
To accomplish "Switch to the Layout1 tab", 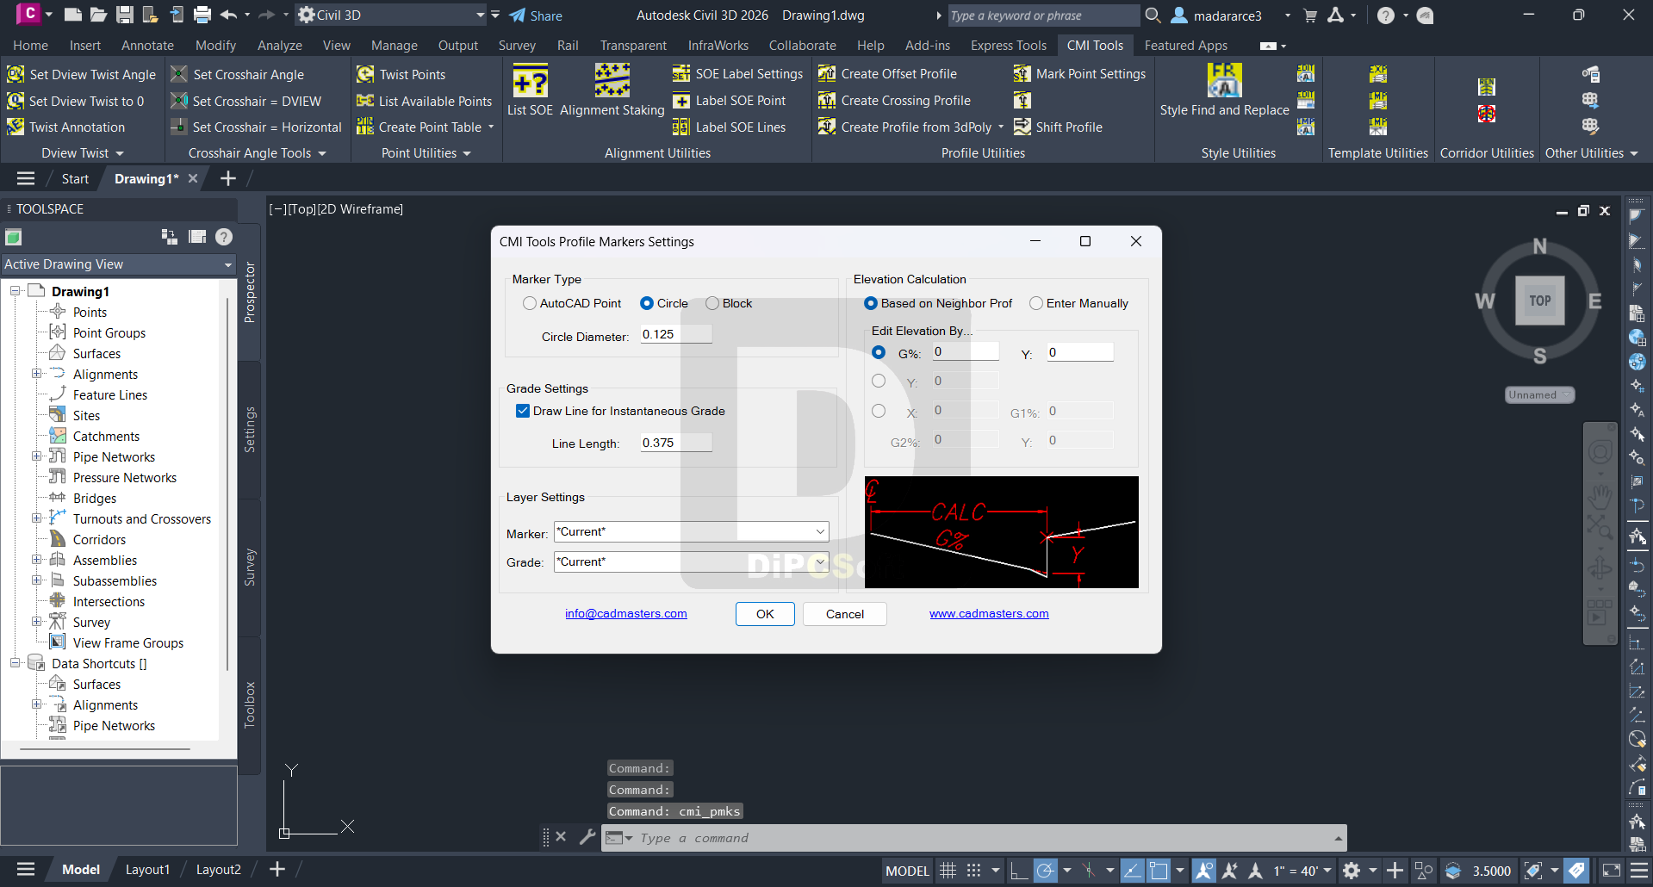I will (x=147, y=870).
